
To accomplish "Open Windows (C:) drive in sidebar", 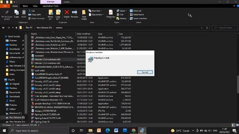I will point(16,113).
